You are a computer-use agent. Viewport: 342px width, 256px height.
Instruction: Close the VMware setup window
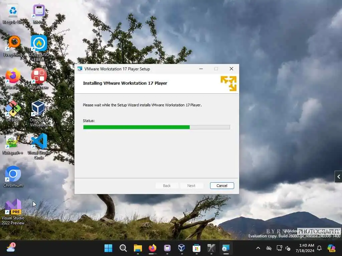(231, 69)
